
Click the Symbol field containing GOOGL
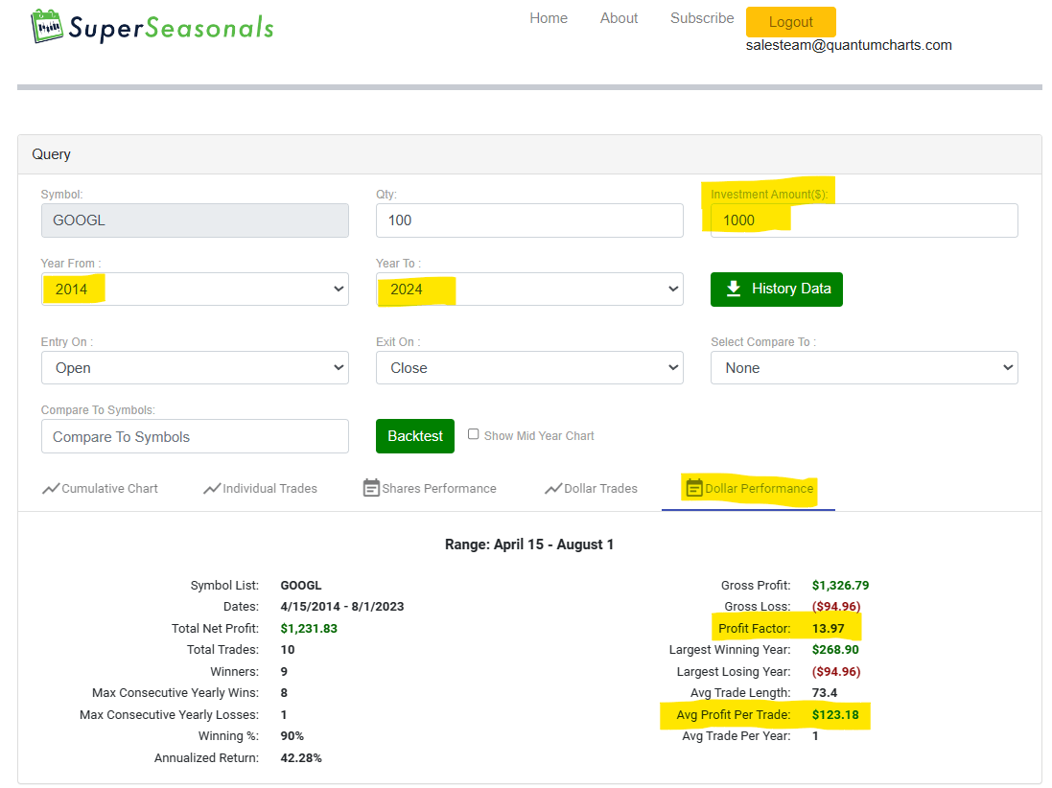point(195,220)
